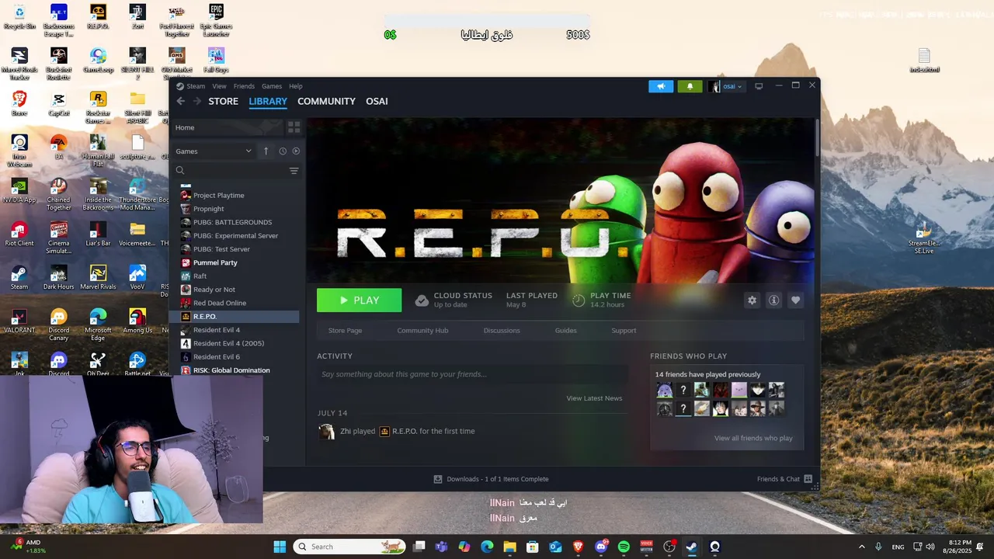
Task: Show R.E.P.O. game info icon
Action: [773, 300]
